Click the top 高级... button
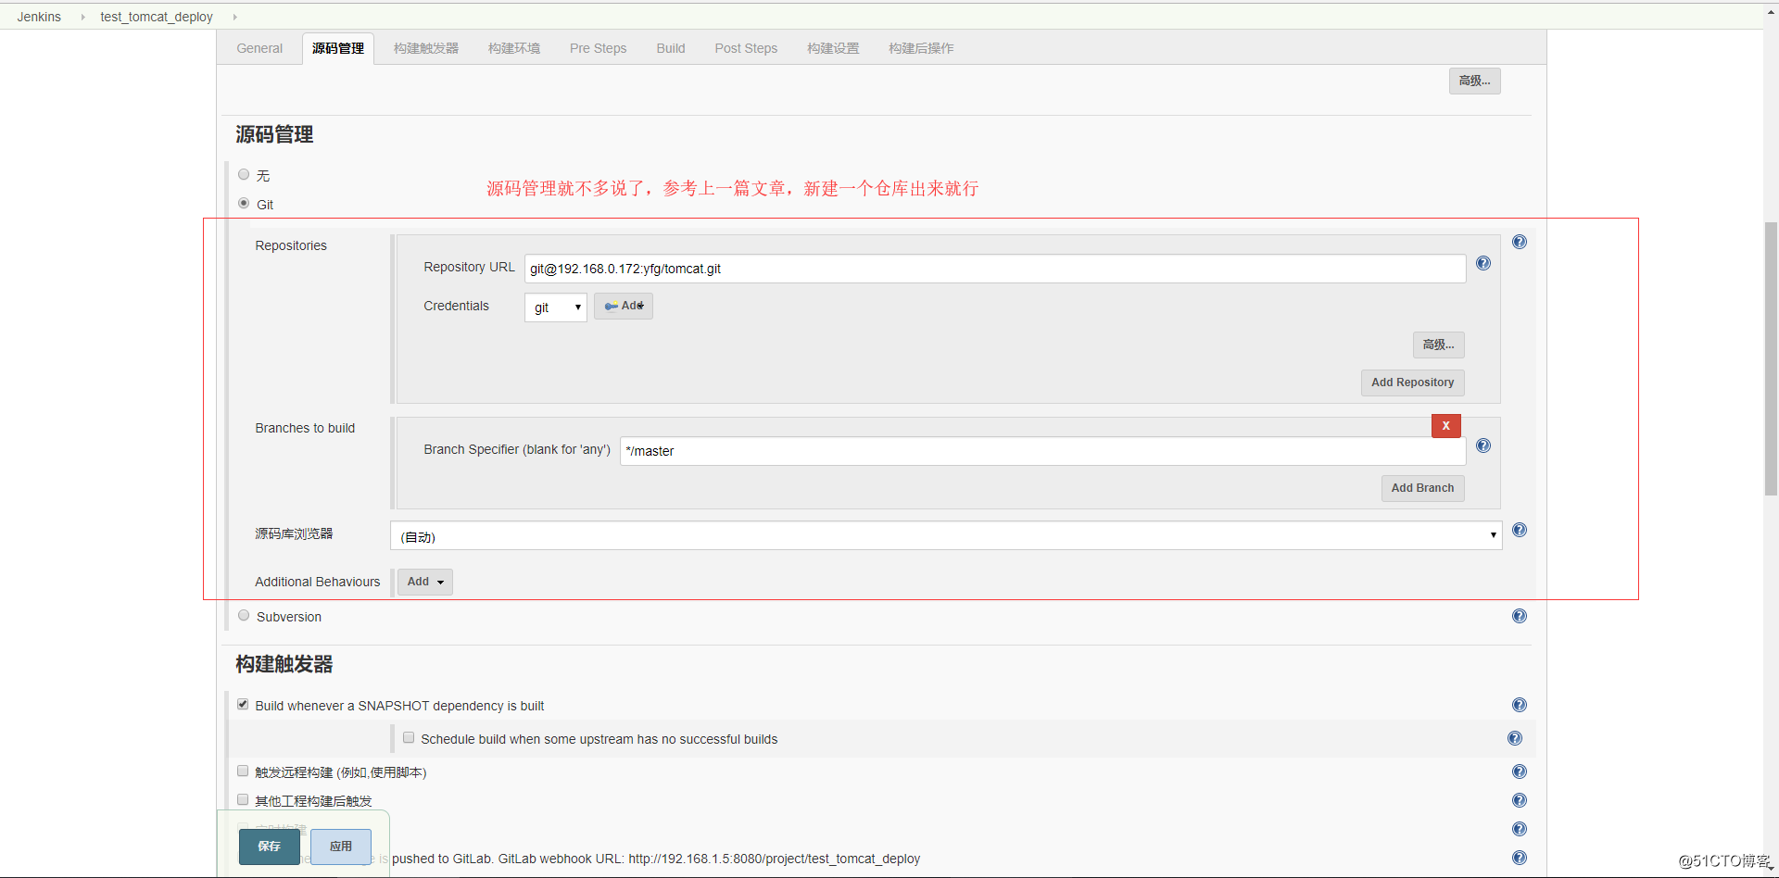The height and width of the screenshot is (878, 1779). click(x=1475, y=81)
